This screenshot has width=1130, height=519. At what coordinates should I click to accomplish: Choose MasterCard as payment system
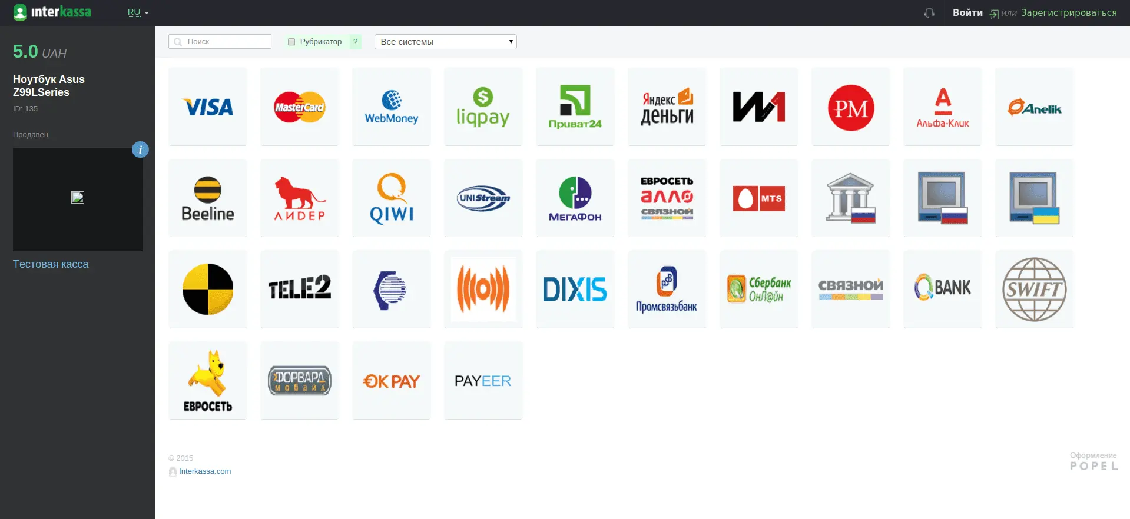coord(299,107)
